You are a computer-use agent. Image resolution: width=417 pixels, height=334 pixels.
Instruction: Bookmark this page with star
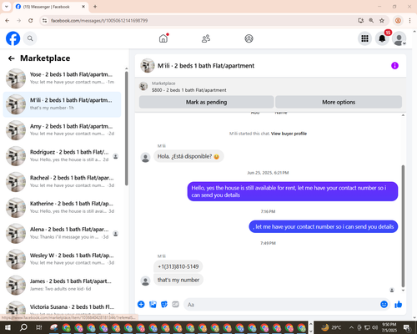coord(382,21)
